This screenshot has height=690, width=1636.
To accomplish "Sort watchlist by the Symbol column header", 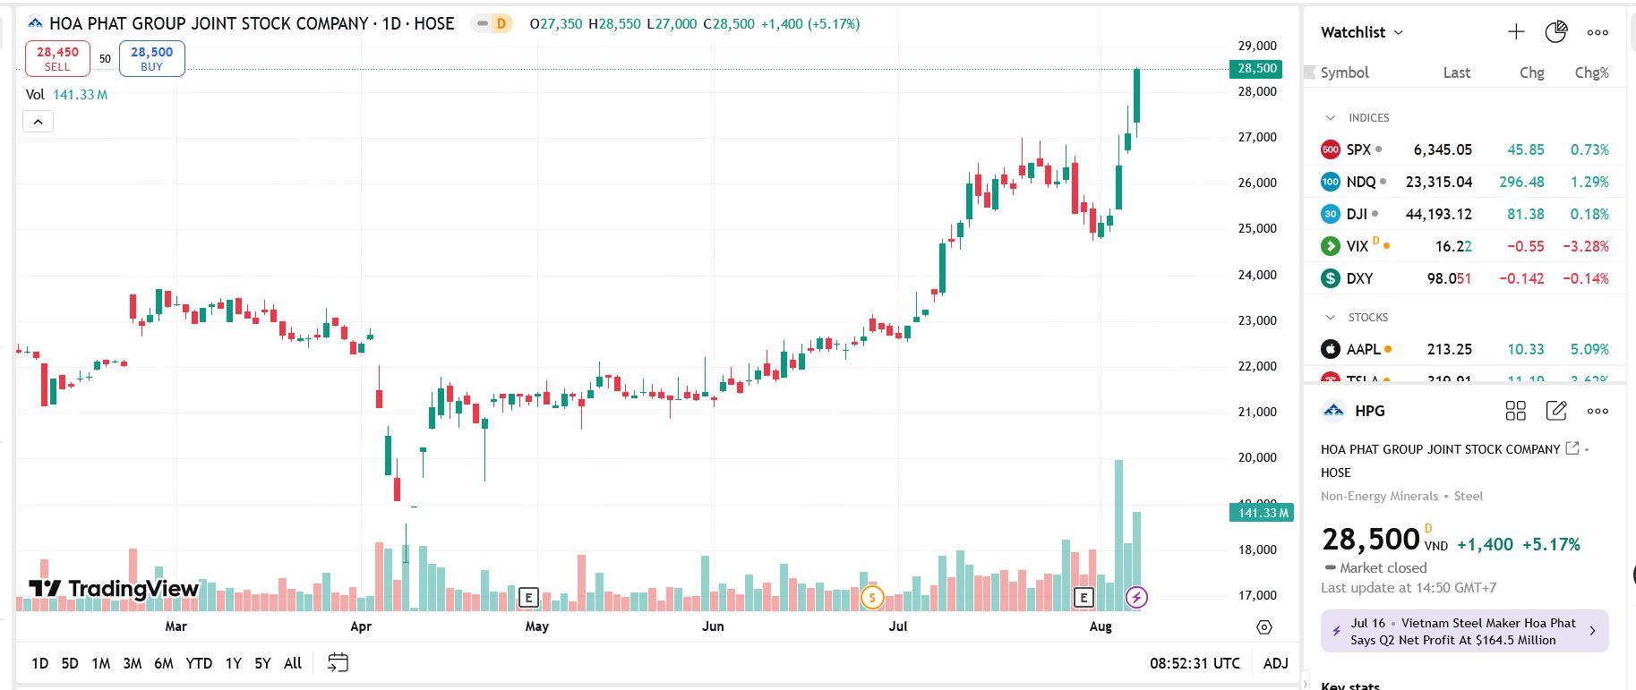I will [1344, 72].
